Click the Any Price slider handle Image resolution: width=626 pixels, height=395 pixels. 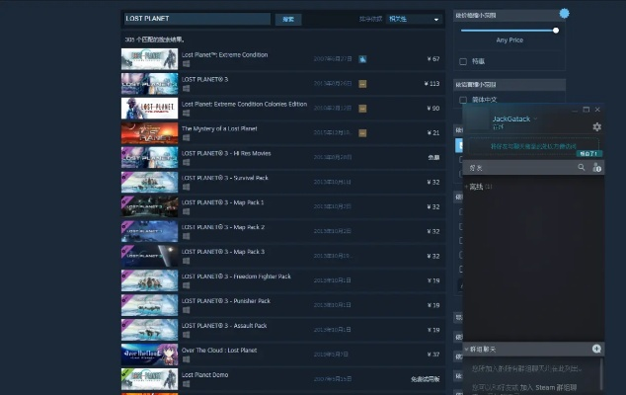coord(556,30)
